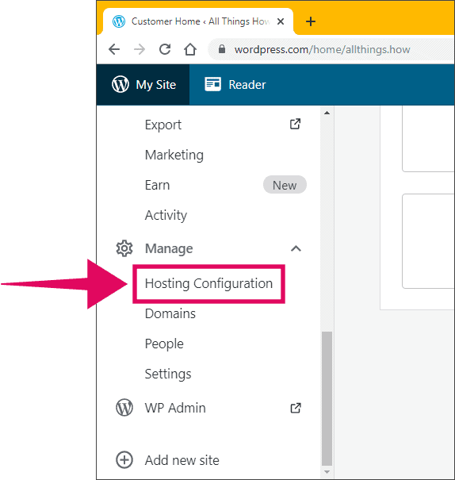The width and height of the screenshot is (455, 480).
Task: Click the Add new site plus icon
Action: [124, 460]
